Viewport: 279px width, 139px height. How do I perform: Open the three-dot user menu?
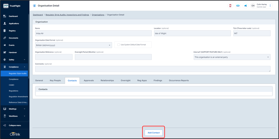270,6
